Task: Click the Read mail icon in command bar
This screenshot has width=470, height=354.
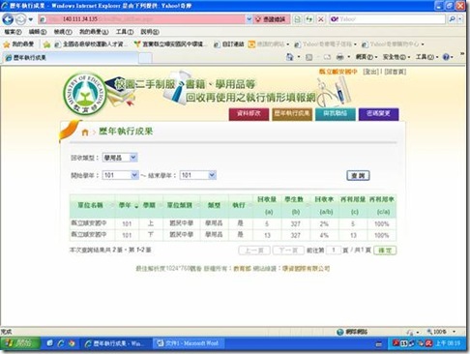Action: click(327, 57)
